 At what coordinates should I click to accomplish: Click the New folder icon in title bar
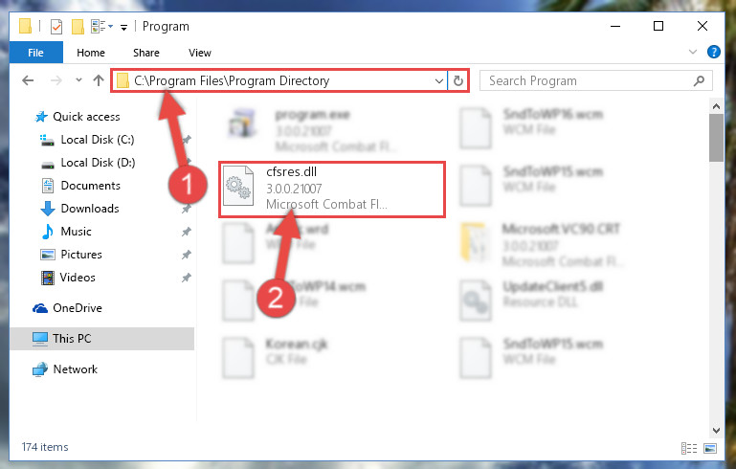click(x=78, y=26)
